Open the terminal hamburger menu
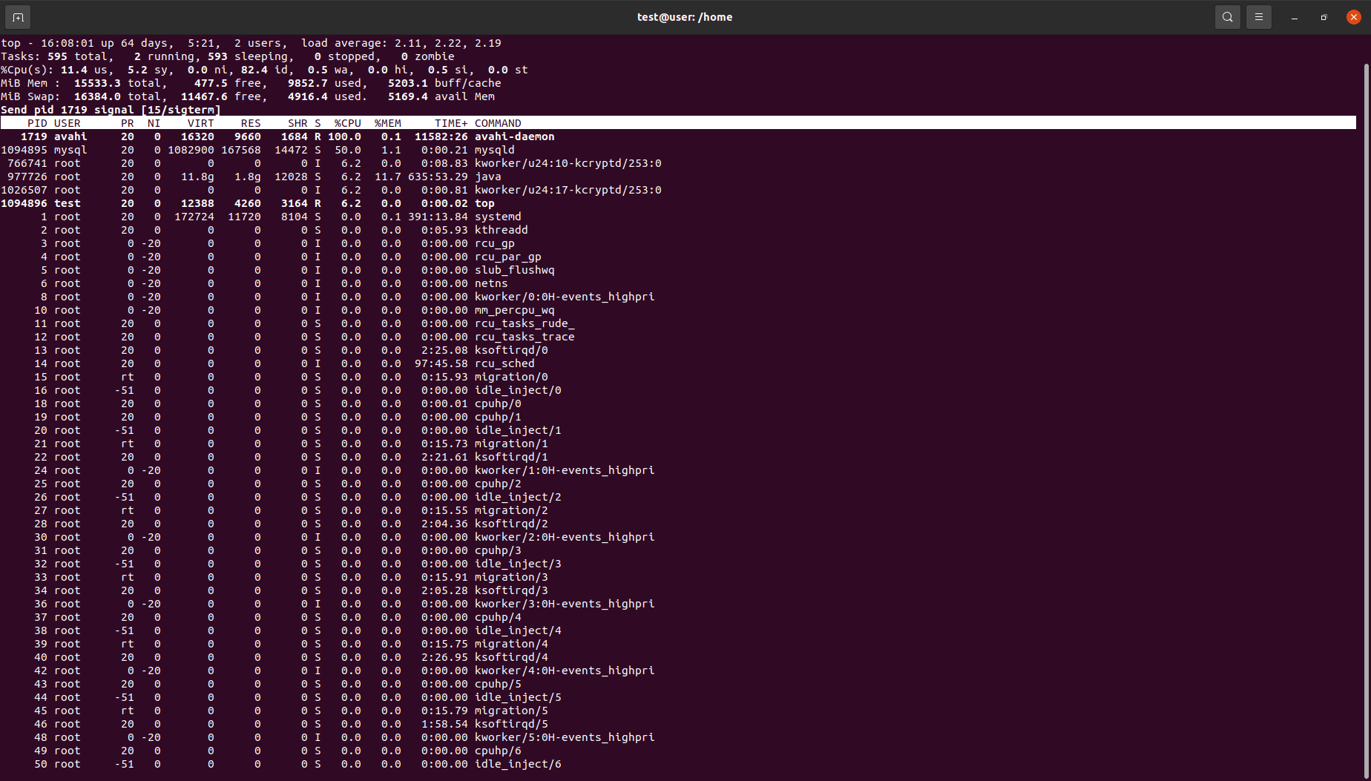 coord(1259,17)
